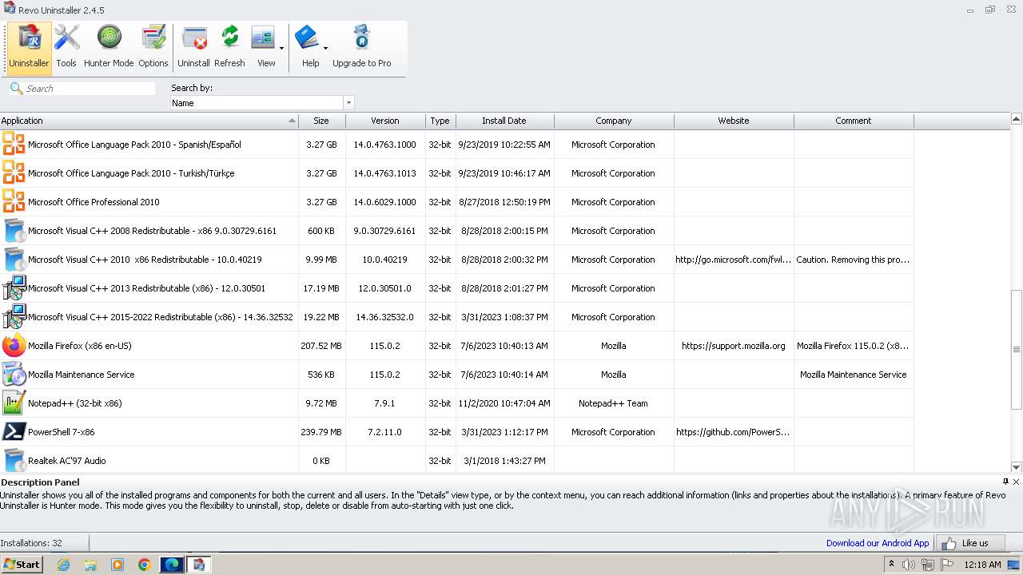Sort by Version column header
Viewport: 1023px width, 575px height.
pos(385,121)
